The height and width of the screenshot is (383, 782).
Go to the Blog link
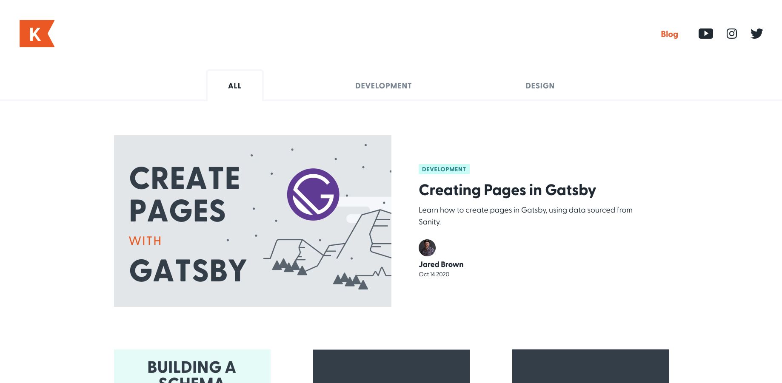coord(669,34)
